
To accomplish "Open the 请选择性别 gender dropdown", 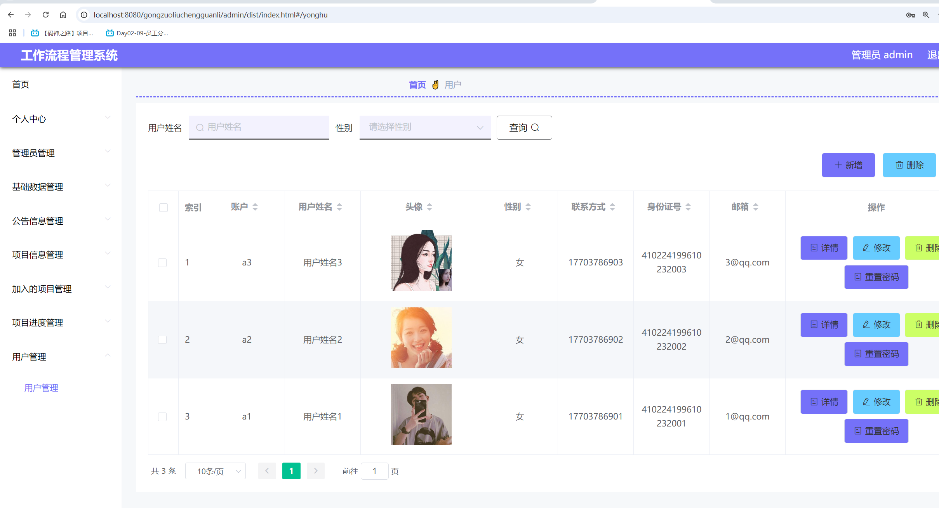I will point(424,127).
